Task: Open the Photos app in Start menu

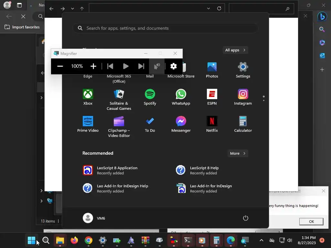Action: (212, 70)
